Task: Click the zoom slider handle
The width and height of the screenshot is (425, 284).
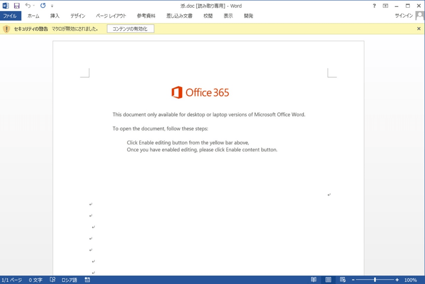Action: 375,280
